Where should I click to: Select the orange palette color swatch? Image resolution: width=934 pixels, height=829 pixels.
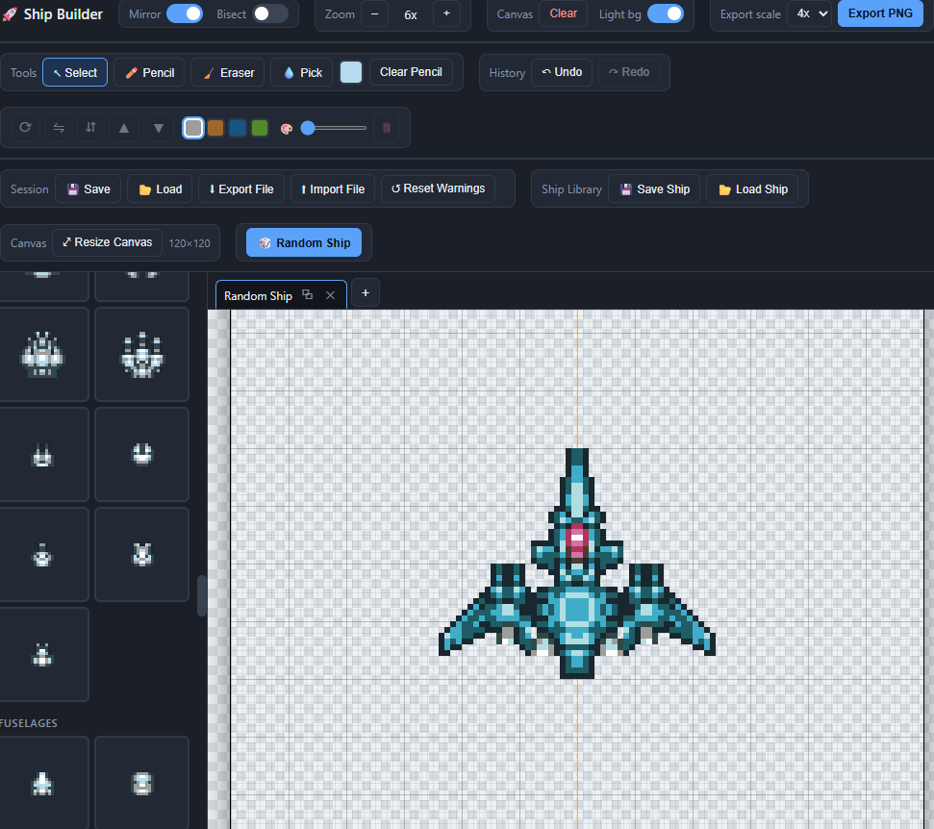215,128
